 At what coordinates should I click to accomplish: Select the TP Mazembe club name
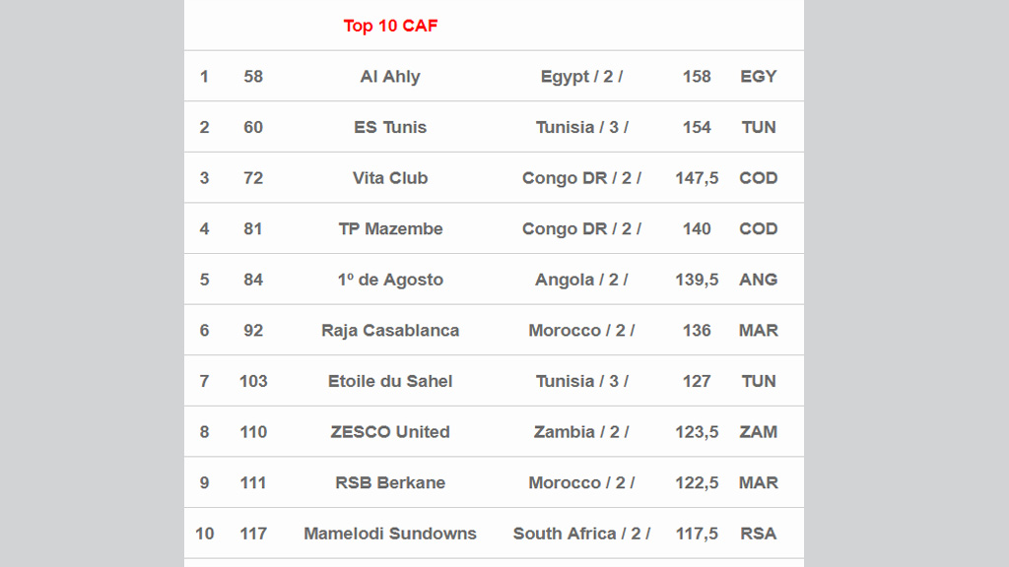[x=390, y=228]
